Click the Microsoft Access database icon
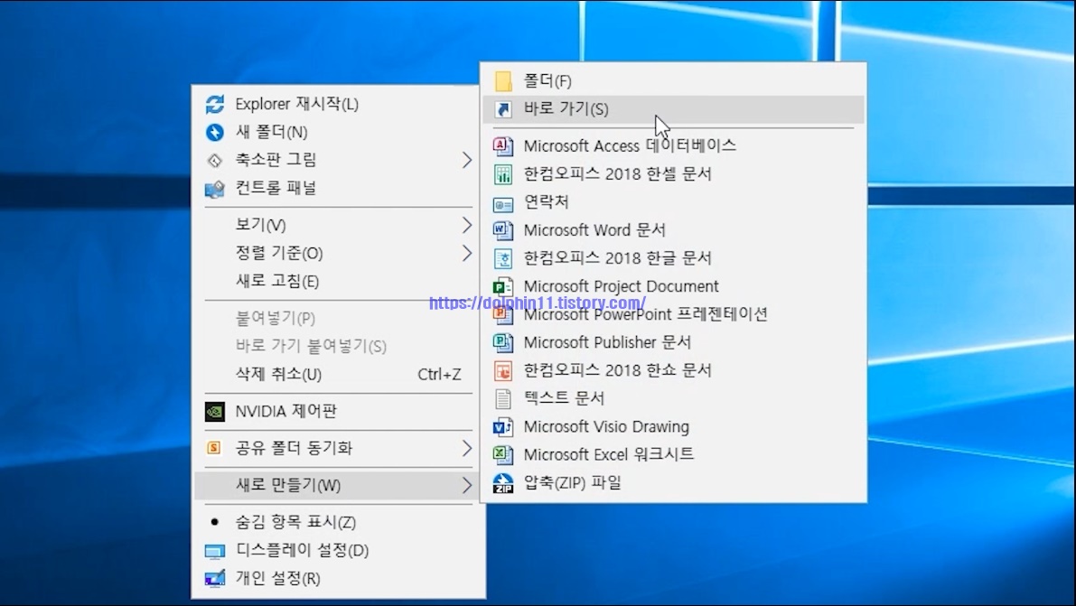Screen dimensions: 1076x606 [x=503, y=145]
